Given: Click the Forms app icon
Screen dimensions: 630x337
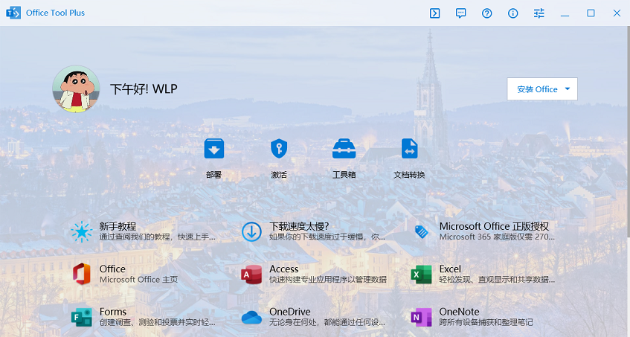Looking at the screenshot, I should pos(82,317).
